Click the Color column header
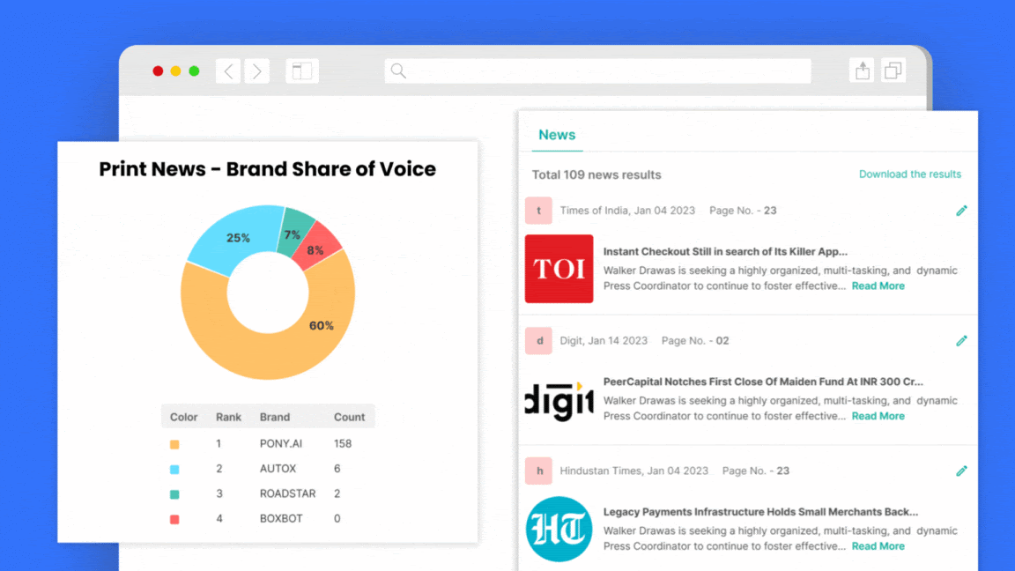The height and width of the screenshot is (571, 1015). tap(183, 417)
